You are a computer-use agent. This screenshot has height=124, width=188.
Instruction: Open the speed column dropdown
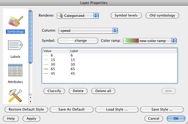(x=88, y=31)
